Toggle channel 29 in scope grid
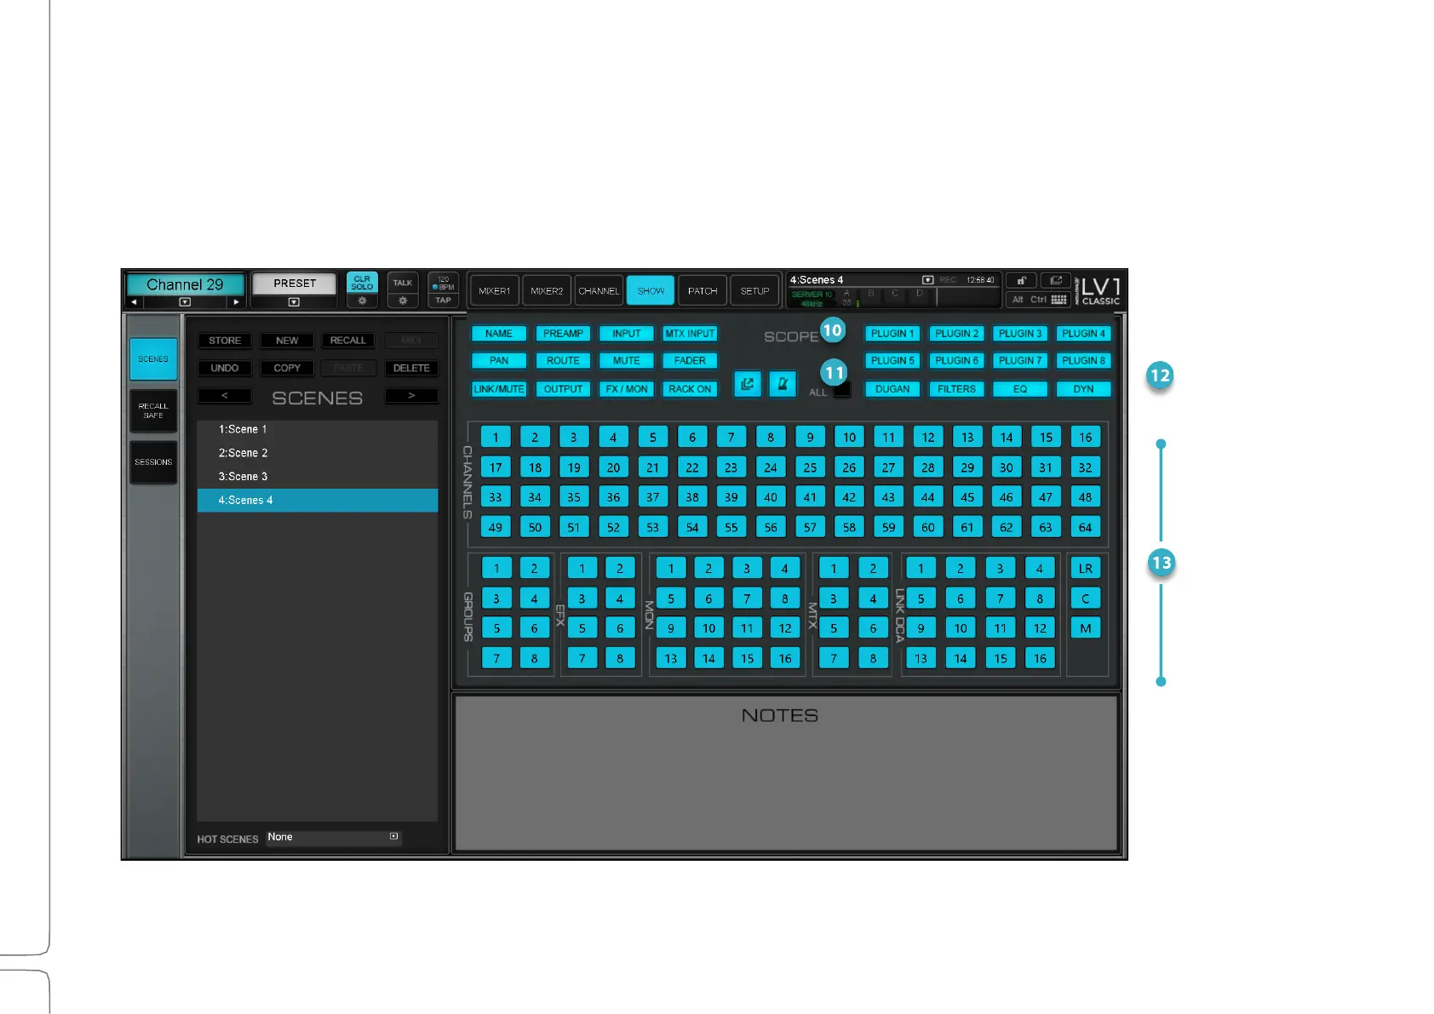This screenshot has height=1014, width=1434. (x=967, y=467)
